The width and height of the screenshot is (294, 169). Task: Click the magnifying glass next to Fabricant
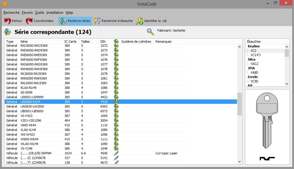151,32
